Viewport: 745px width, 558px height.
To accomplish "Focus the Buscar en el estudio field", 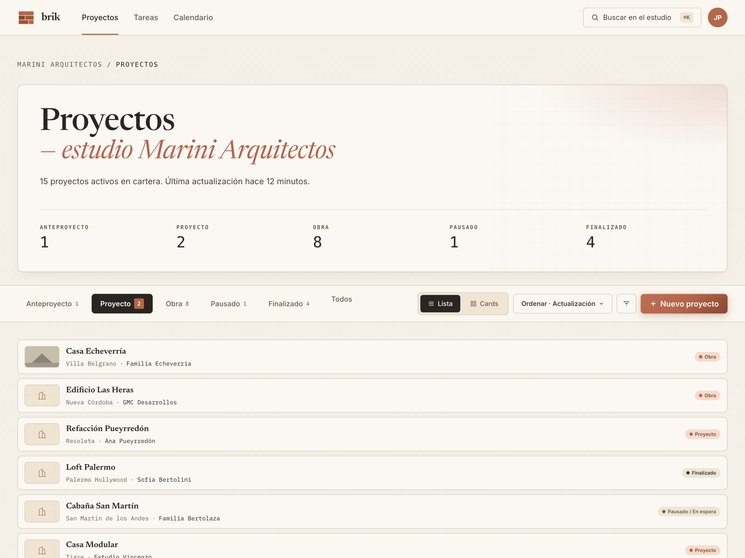I will [x=642, y=17].
